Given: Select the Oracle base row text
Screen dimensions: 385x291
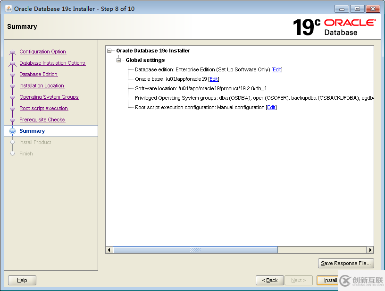Looking at the screenshot, I should [x=171, y=79].
